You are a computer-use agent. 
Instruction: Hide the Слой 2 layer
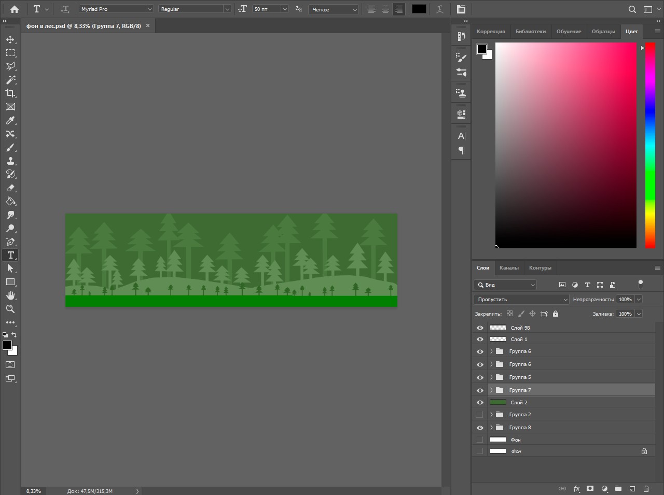pos(480,402)
